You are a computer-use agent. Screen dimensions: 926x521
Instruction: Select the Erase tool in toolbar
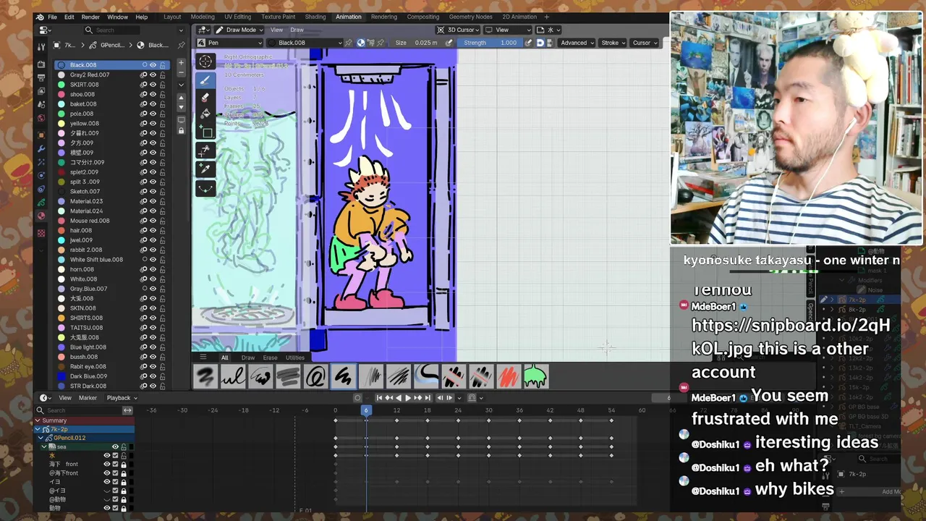[205, 97]
